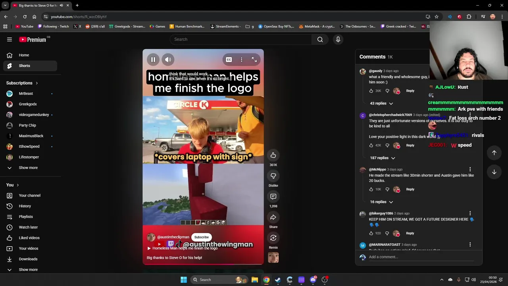Open videogamedunkey subscription channel
508x286 pixels.
[x=30, y=115]
